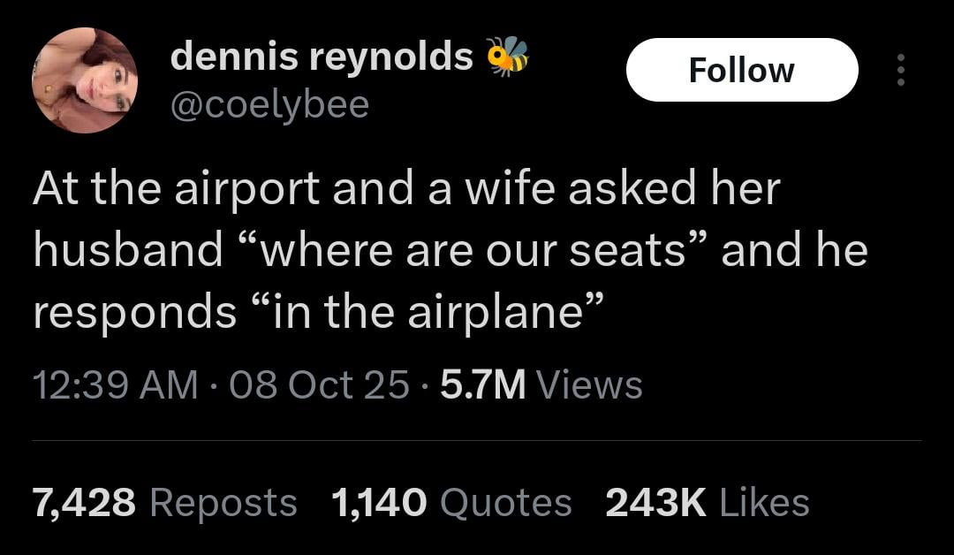Click the 1,140 quote count number
This screenshot has width=954, height=555.
(379, 503)
